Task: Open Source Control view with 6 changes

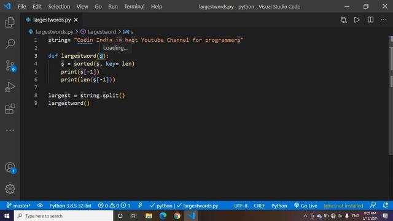Action: 10,66
